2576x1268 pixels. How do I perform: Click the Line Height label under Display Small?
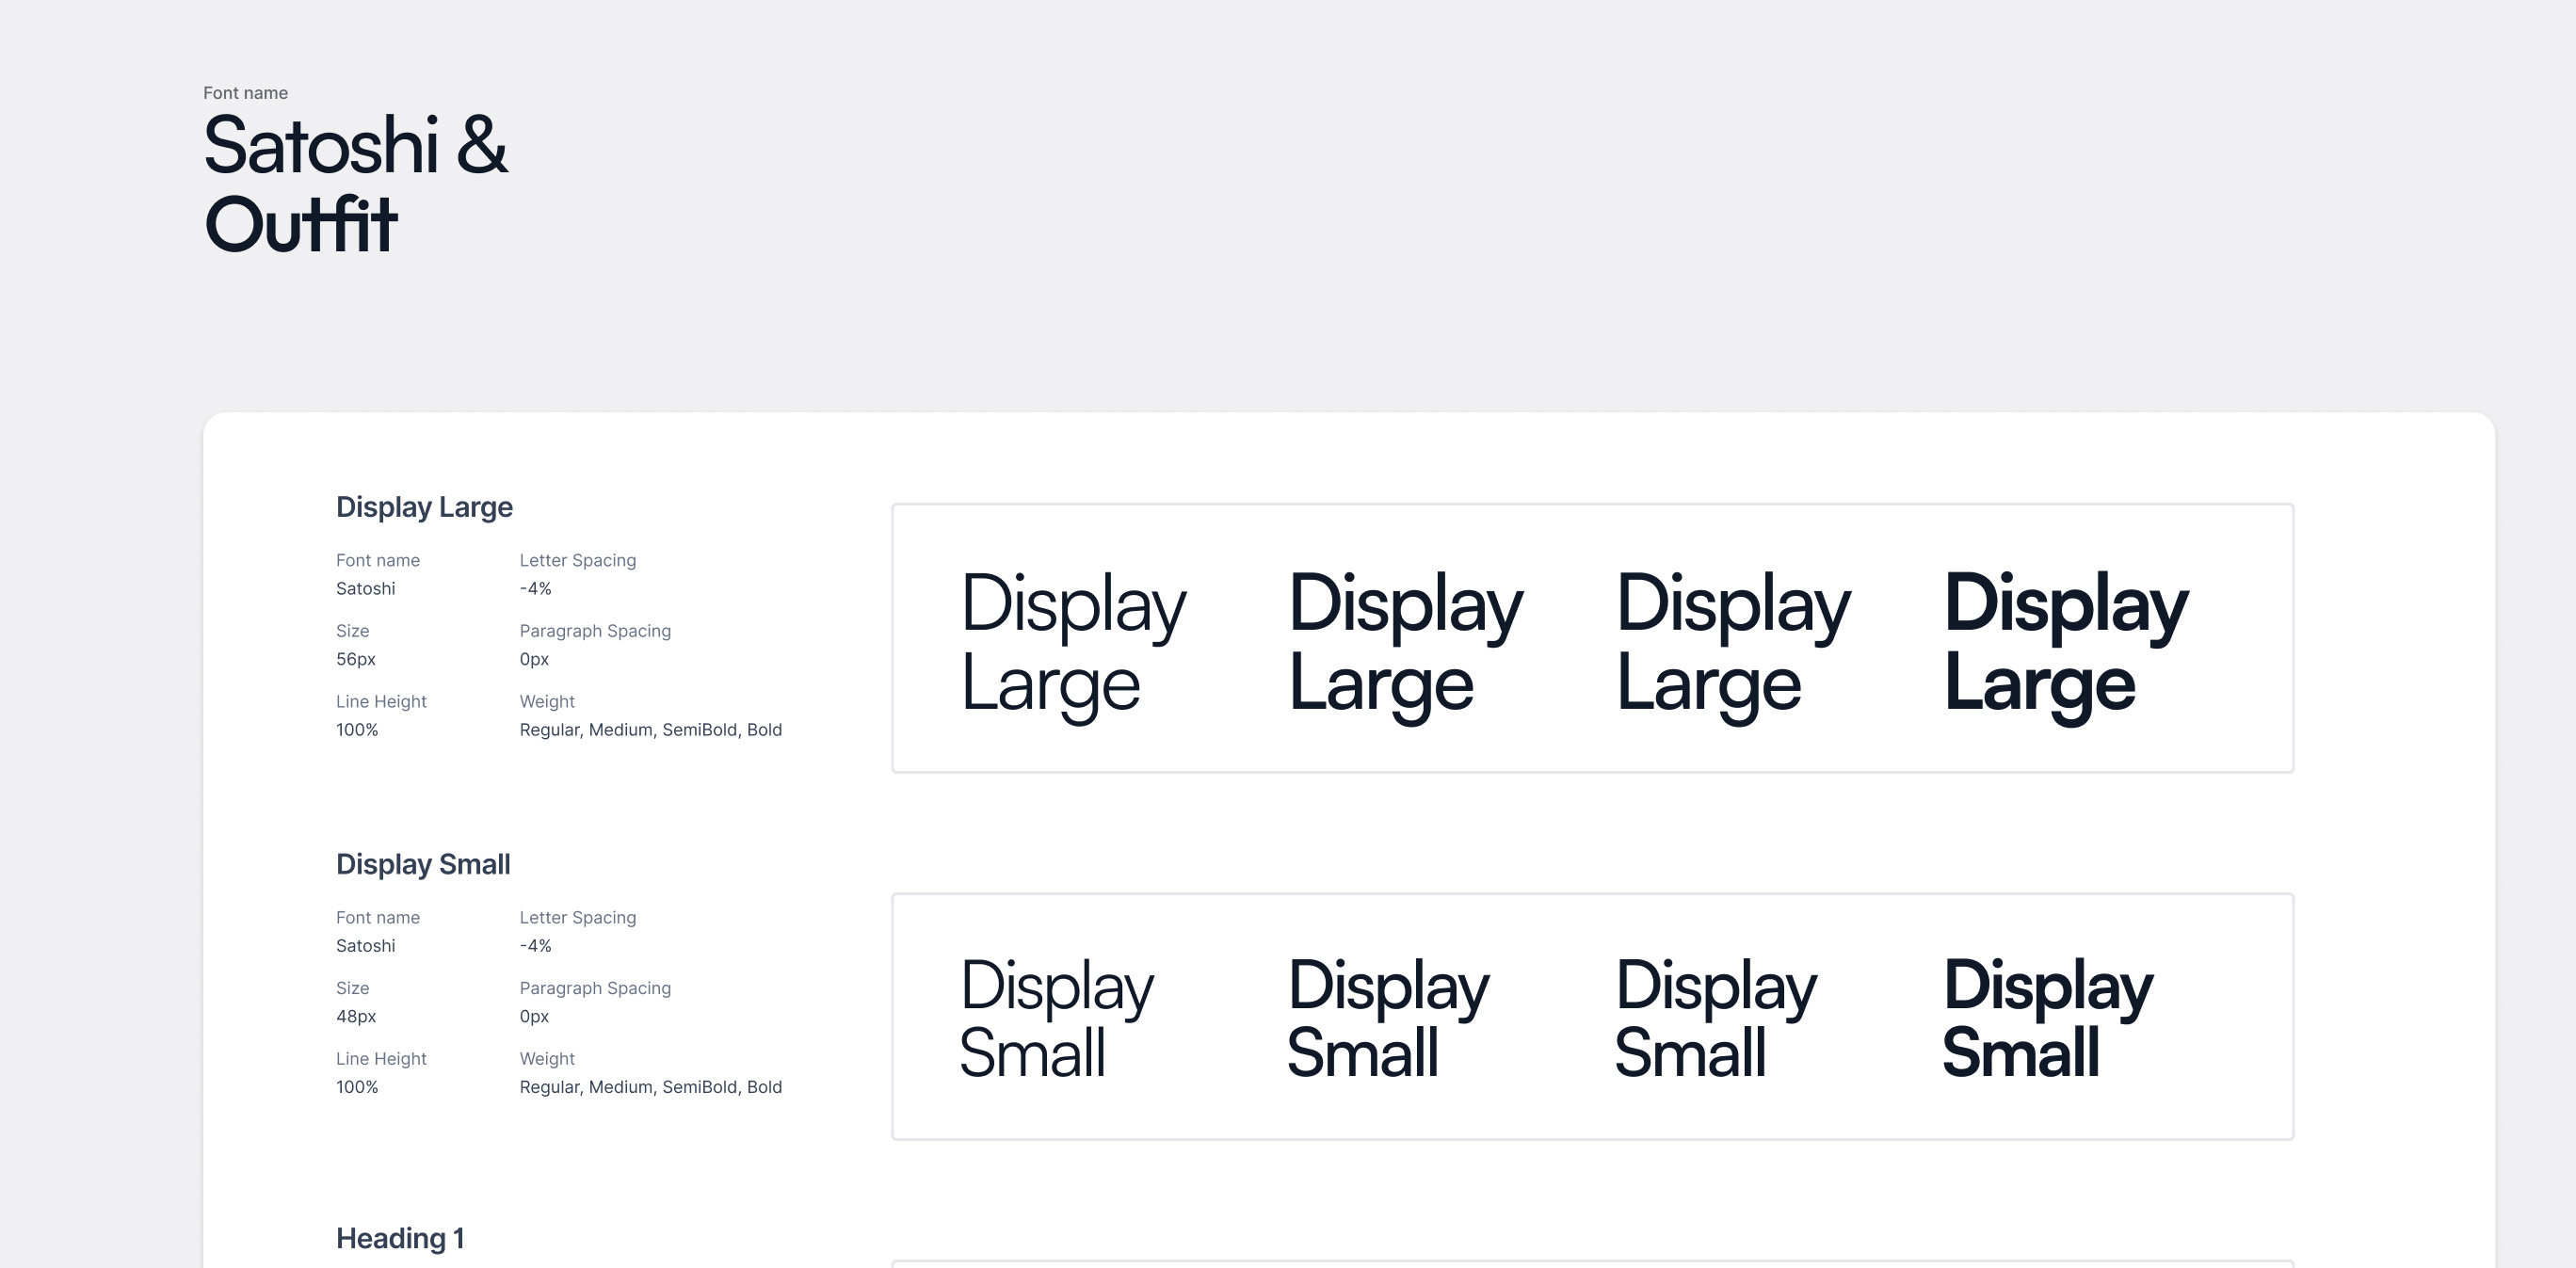tap(381, 1059)
